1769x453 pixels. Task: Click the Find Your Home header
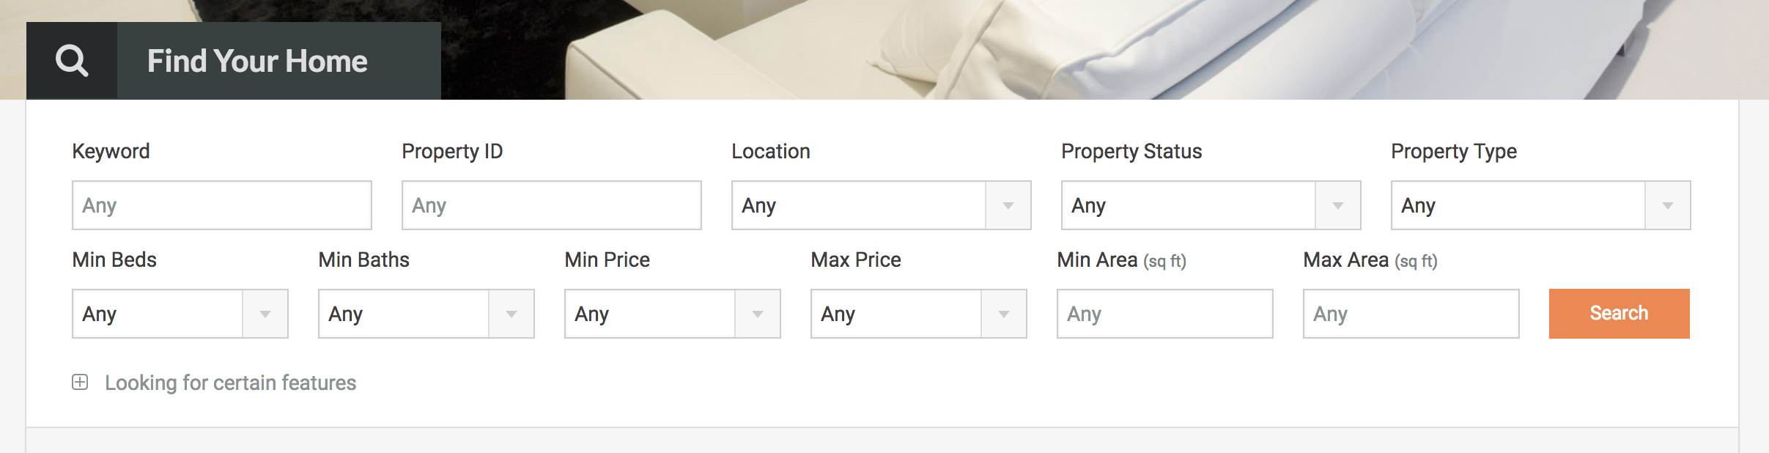coord(258,60)
